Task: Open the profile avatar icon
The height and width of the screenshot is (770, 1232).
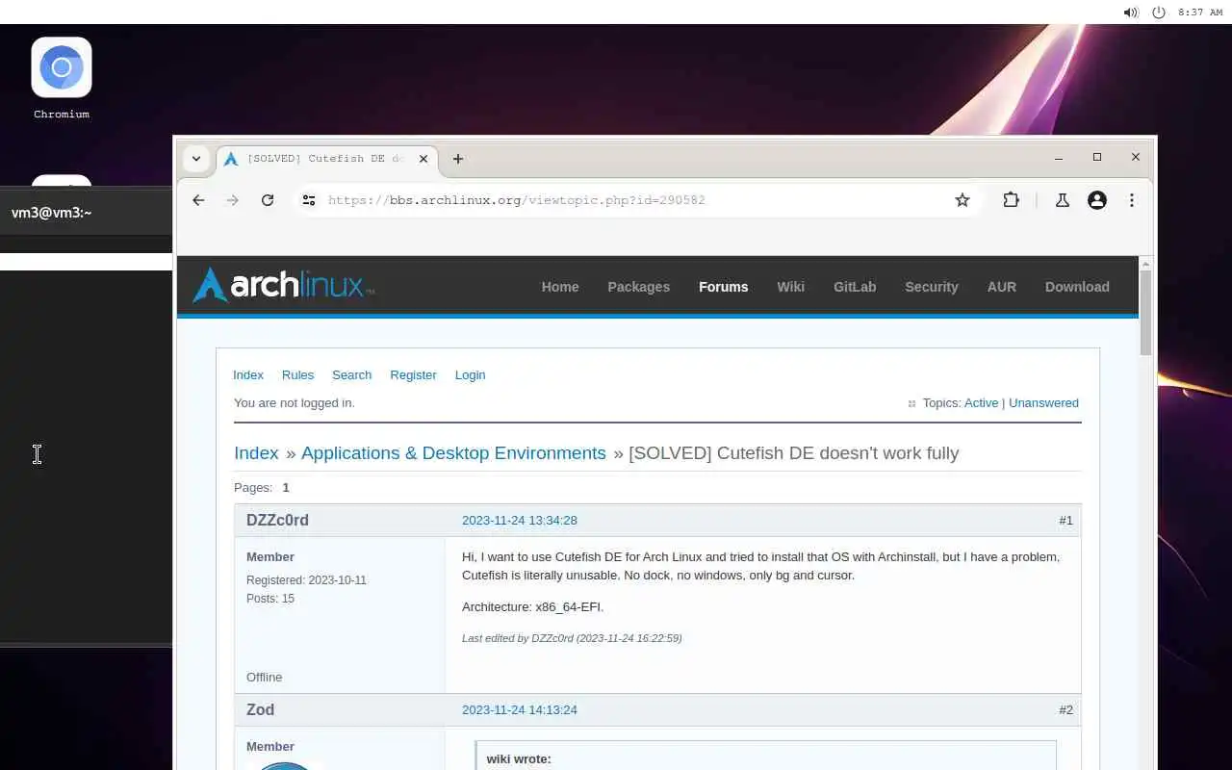Action: coord(1097,200)
